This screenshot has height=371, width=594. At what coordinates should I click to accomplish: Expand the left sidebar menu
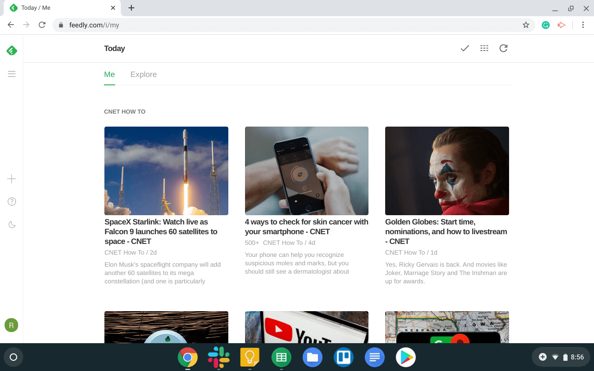point(11,74)
